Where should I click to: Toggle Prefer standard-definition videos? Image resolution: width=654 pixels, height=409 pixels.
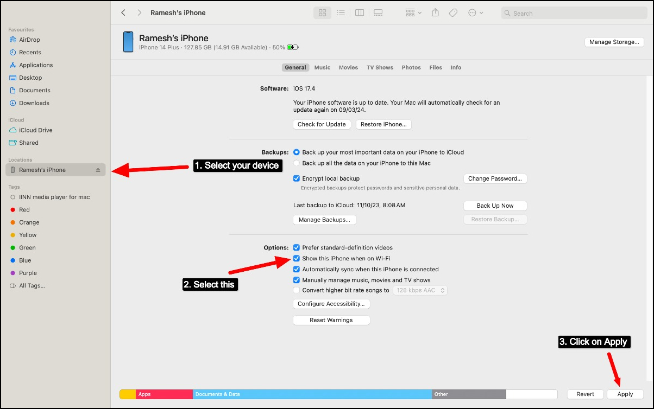point(297,247)
